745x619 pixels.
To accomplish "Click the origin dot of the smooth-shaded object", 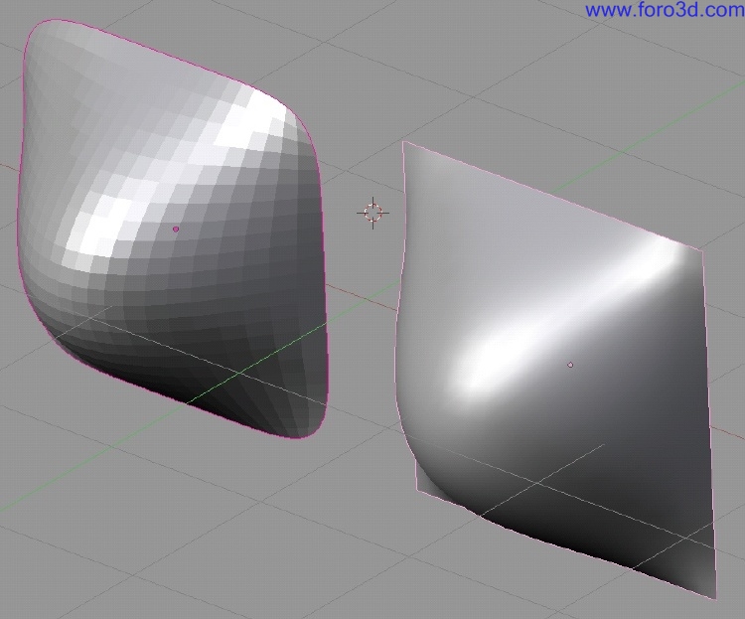I will pyautogui.click(x=570, y=365).
